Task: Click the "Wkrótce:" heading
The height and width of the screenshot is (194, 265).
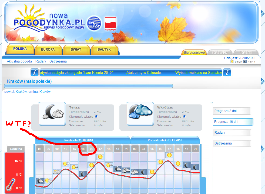Action: click(165, 107)
